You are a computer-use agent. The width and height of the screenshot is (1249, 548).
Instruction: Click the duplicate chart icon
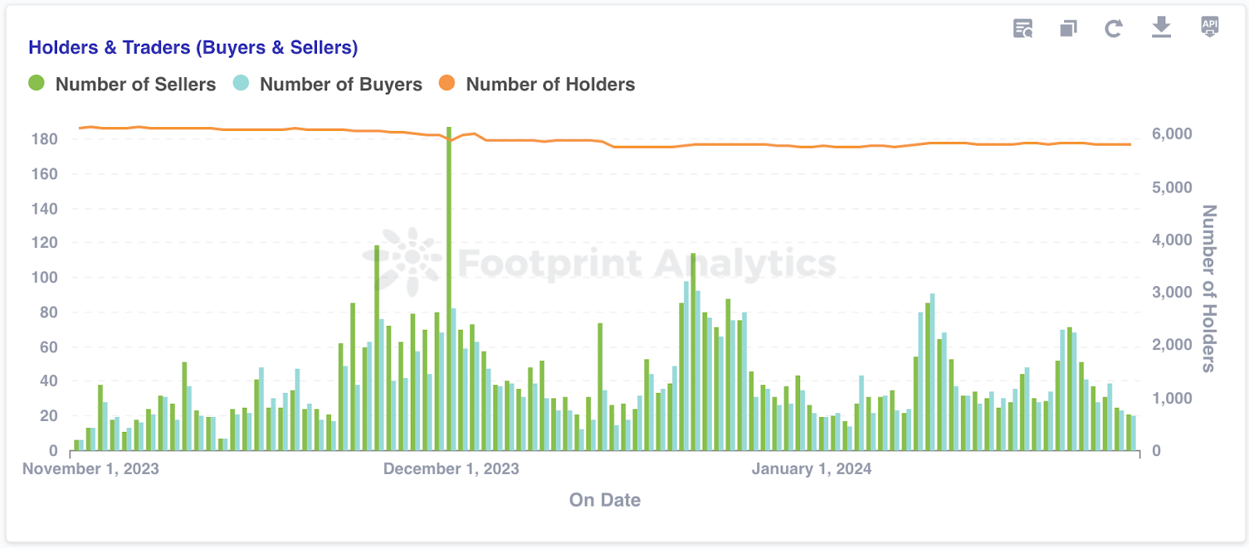(x=1068, y=29)
